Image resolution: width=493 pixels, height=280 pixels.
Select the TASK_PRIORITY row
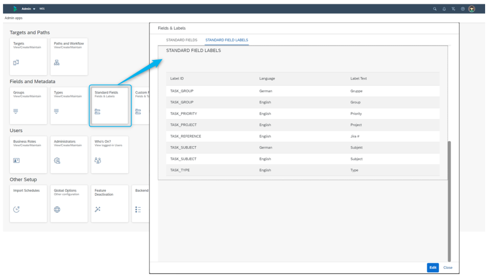(303, 114)
